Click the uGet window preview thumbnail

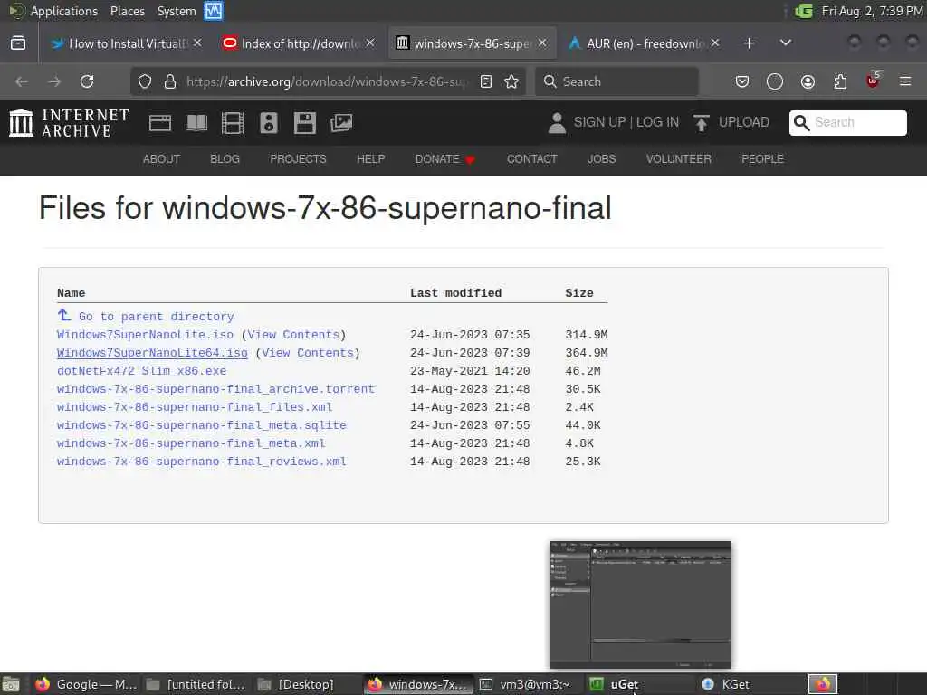point(641,605)
